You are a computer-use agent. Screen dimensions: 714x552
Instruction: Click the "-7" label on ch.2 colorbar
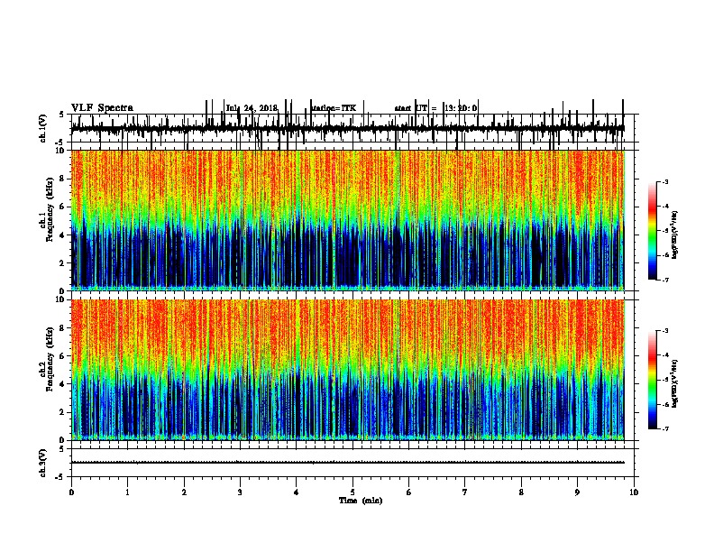(x=665, y=428)
